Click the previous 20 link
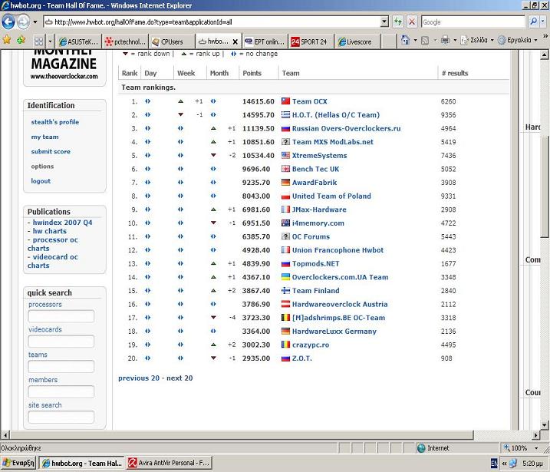 (x=139, y=378)
